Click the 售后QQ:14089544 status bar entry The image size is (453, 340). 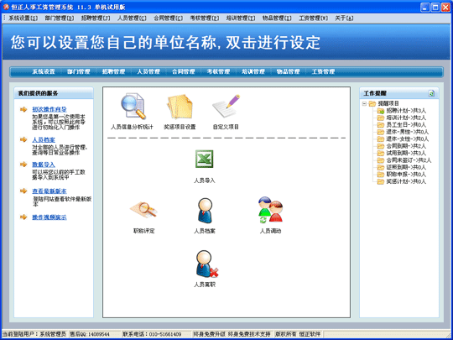90,334
